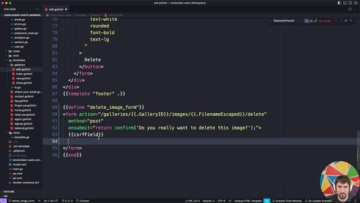Screen dimensions: 360x203
Task: Open the .gitignore file
Action: 19,151
